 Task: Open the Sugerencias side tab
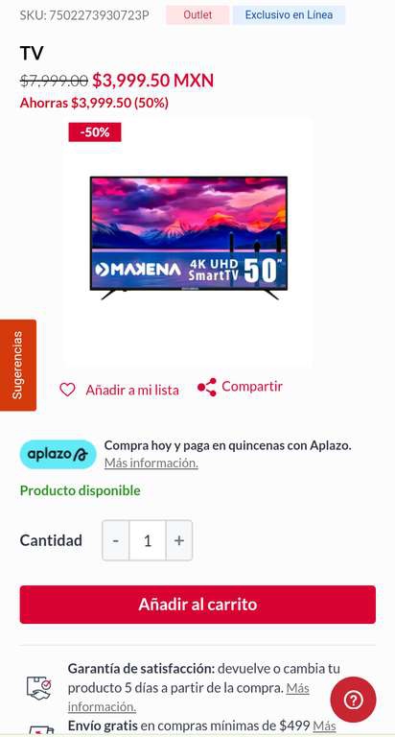click(x=18, y=366)
